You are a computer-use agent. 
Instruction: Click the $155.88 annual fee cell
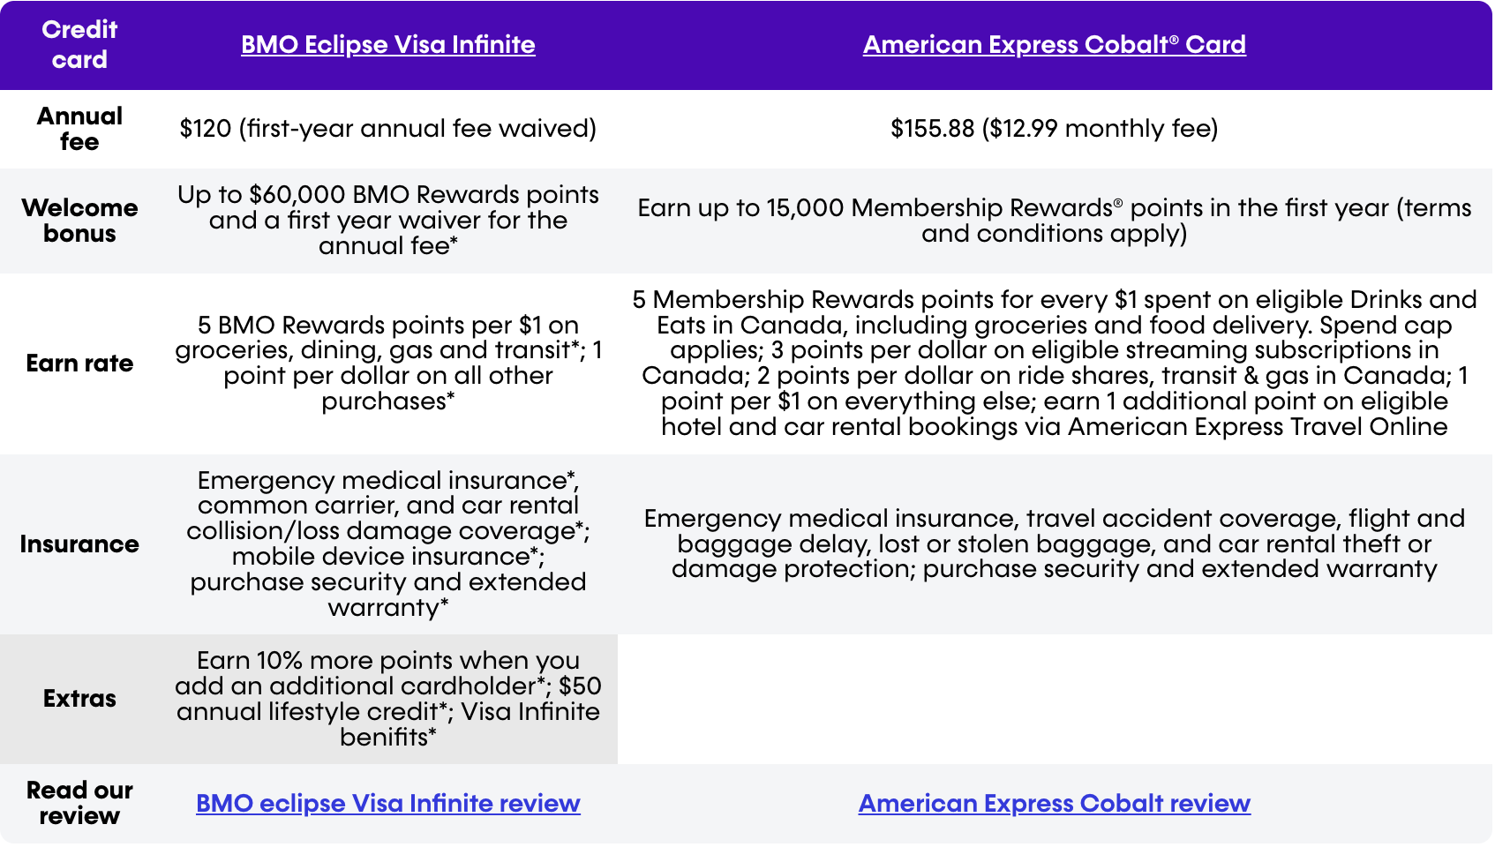[1054, 129]
